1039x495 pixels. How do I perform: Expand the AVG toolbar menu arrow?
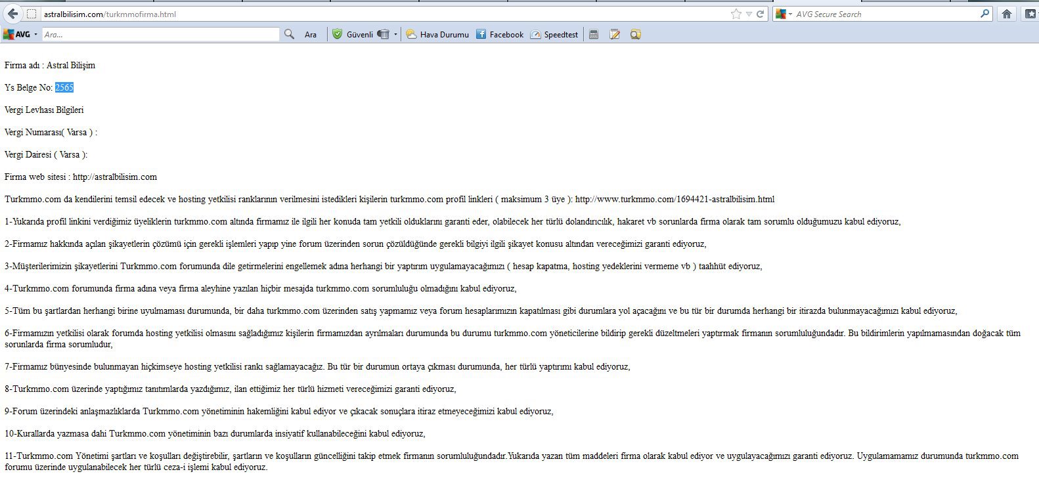pyautogui.click(x=35, y=34)
